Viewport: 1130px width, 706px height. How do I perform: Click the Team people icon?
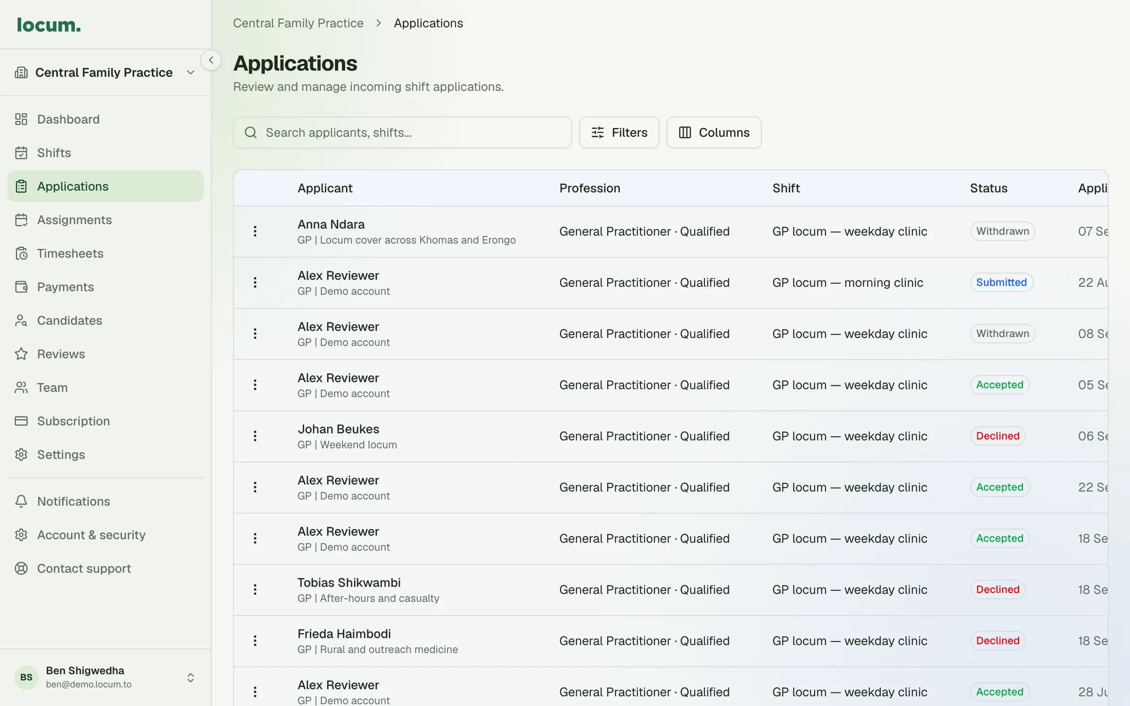(x=21, y=387)
